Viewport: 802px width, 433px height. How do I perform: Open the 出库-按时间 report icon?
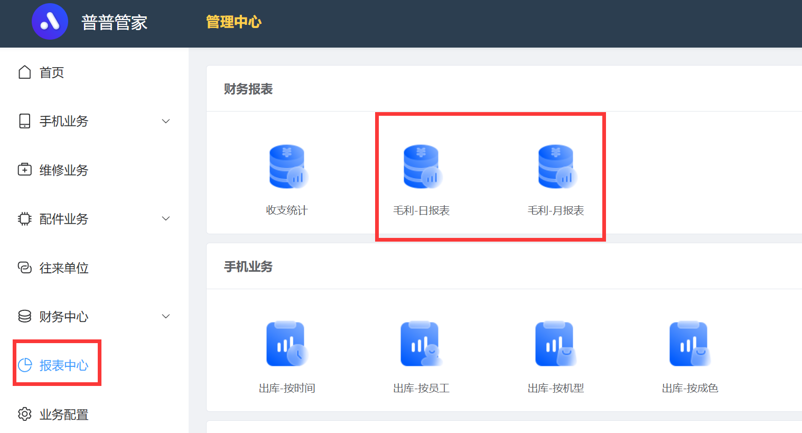coord(287,344)
